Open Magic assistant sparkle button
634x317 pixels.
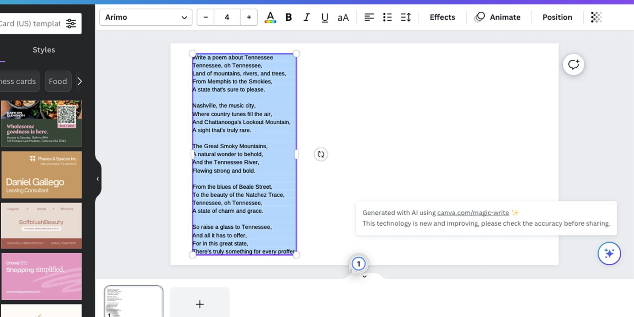(x=609, y=254)
